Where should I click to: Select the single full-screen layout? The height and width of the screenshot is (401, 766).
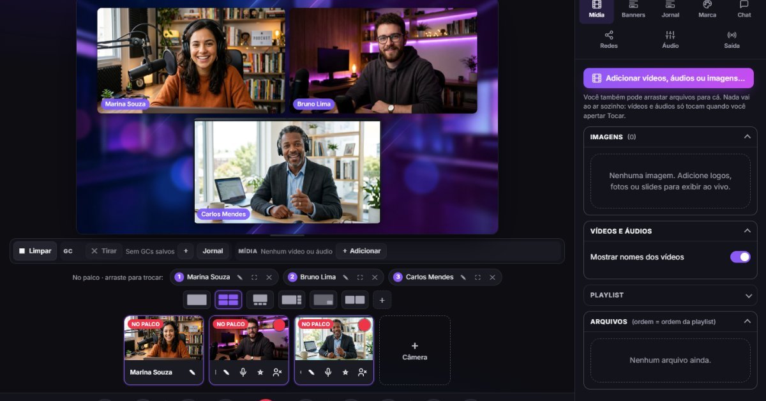(197, 299)
